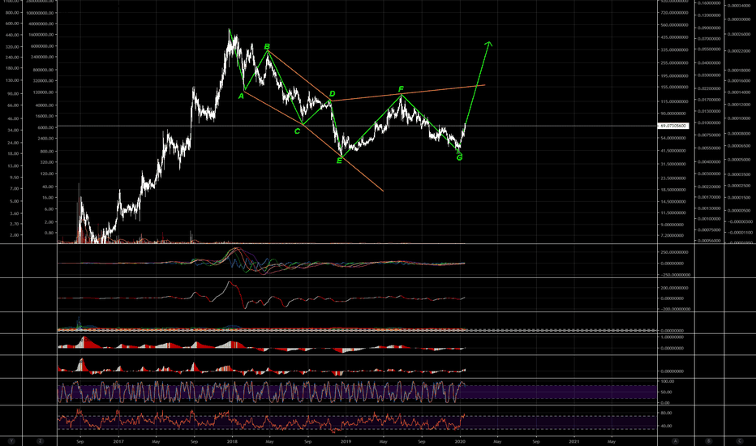Click the 250.00000000 indicator scale value
Image resolution: width=756 pixels, height=446 pixels.
(x=675, y=252)
